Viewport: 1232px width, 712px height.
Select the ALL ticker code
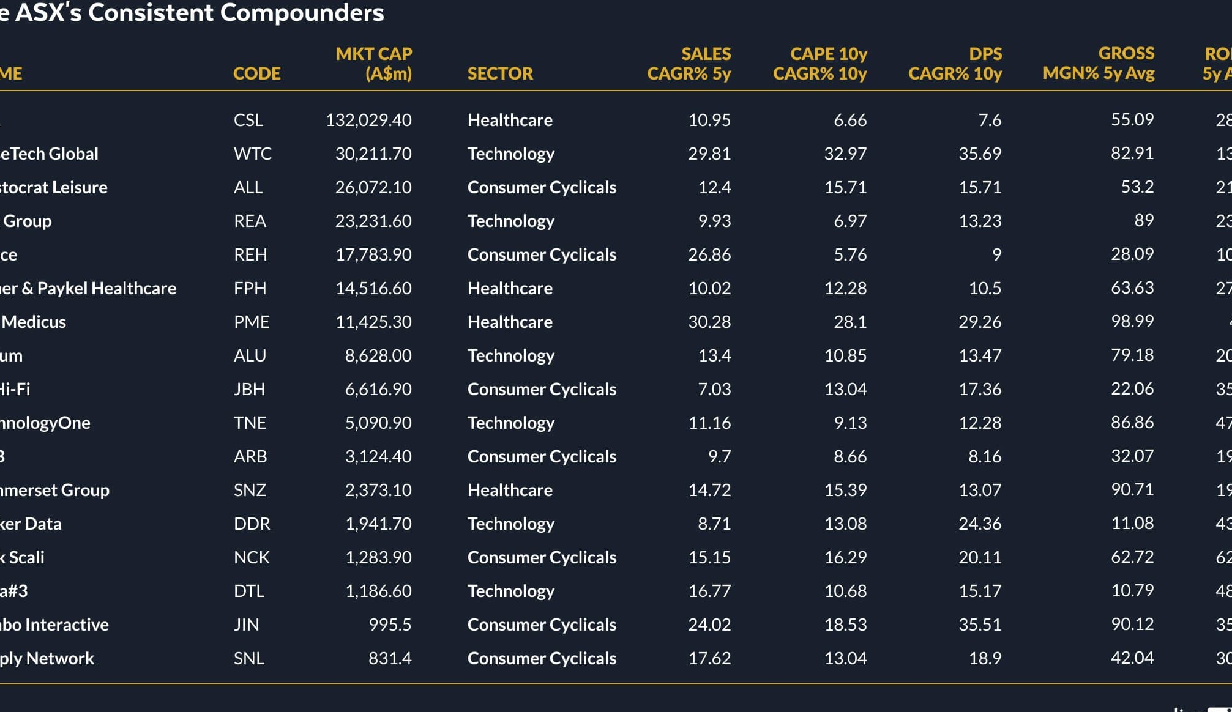[x=248, y=187]
